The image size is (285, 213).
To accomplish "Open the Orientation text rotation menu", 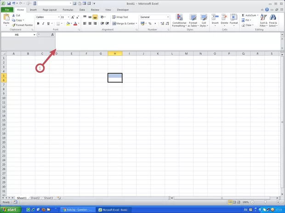I will 103,17.
